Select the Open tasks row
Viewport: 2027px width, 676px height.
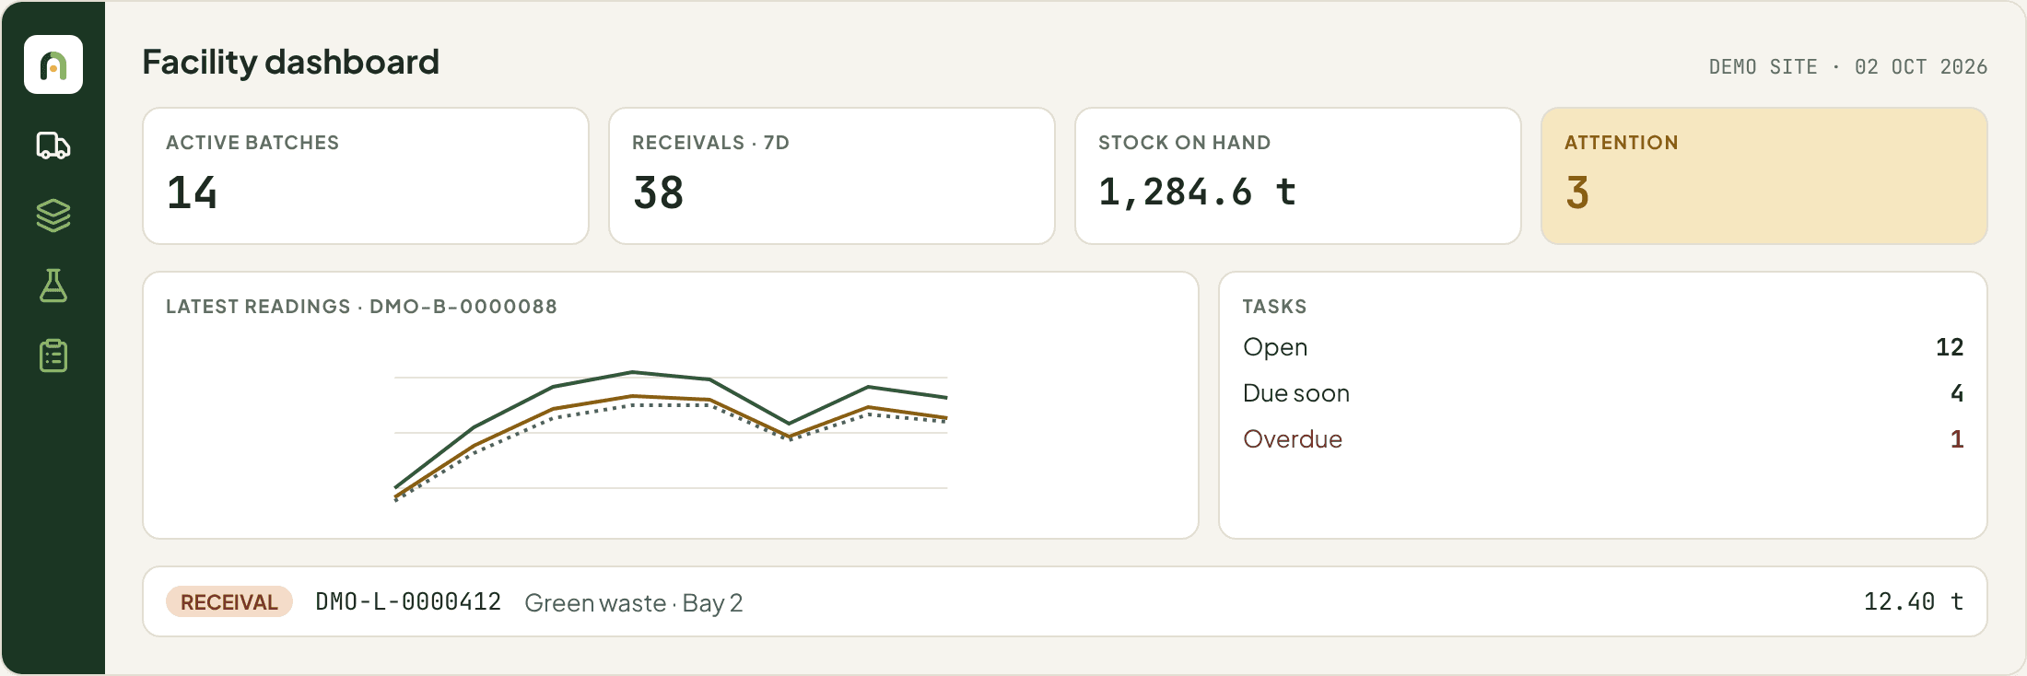point(1603,347)
